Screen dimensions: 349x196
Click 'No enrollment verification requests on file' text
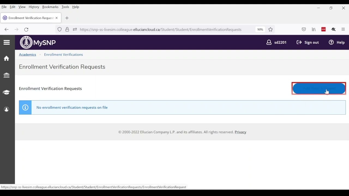tap(72, 108)
